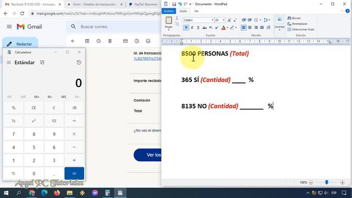Expand the bullet list style dropdown arrow
This screenshot has height=198, width=352.
click(x=260, y=20)
